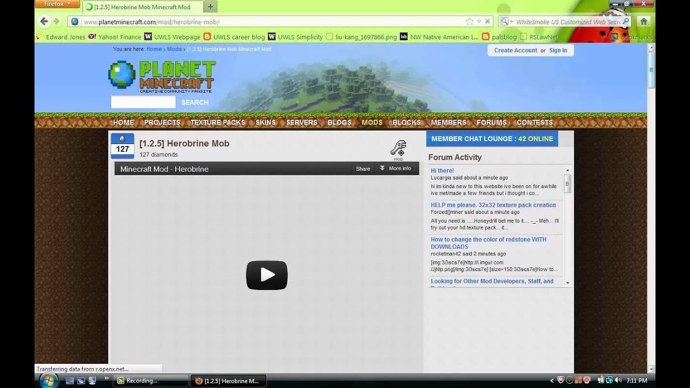Image resolution: width=690 pixels, height=388 pixels.
Task: Open the liu-kang_1697866.png bookmark
Action: (362, 37)
